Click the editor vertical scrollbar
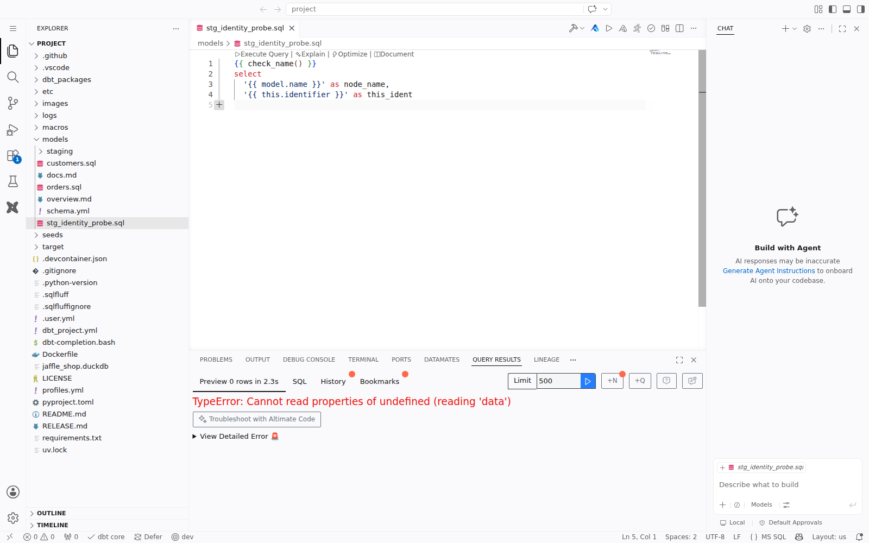 [x=702, y=178]
